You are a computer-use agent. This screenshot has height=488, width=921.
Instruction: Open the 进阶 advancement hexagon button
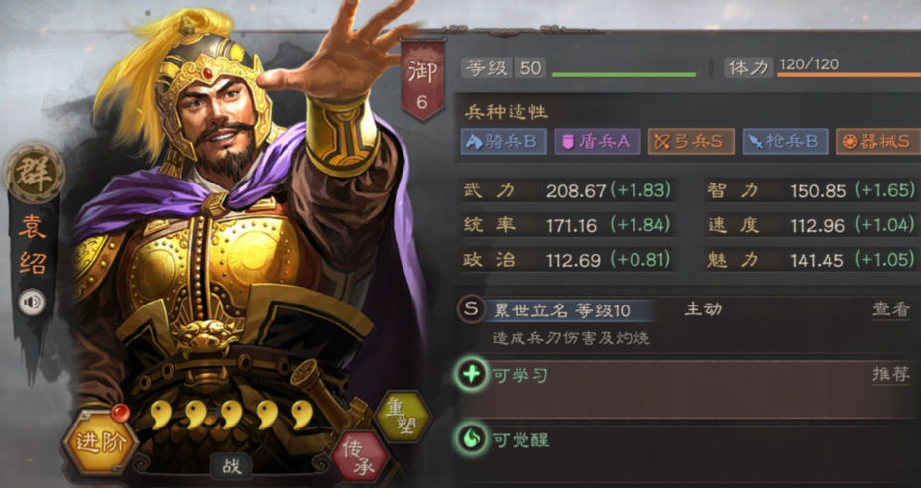pos(100,442)
